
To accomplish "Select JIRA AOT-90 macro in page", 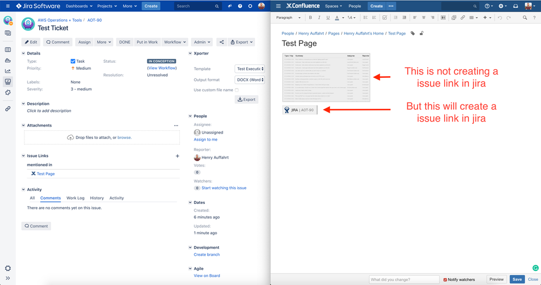I will [x=299, y=110].
